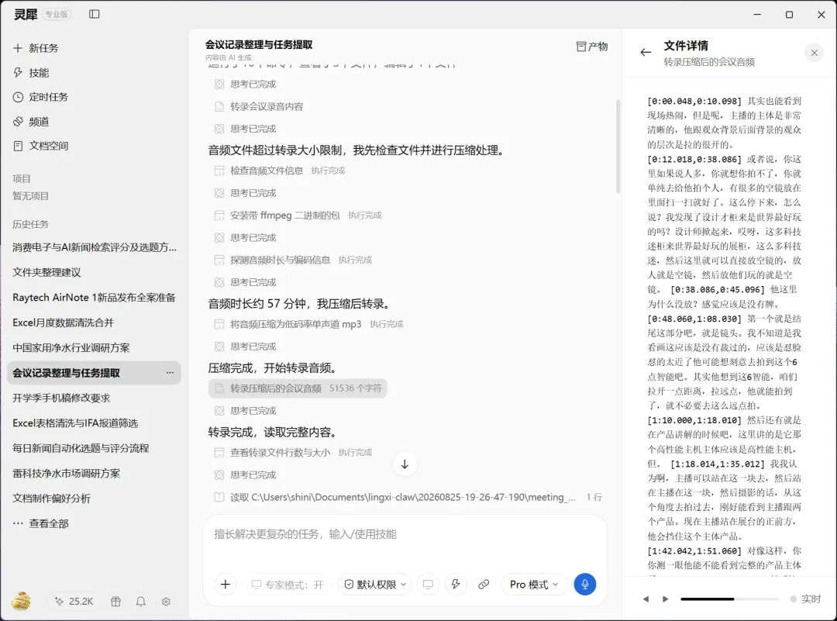Click the lightning skill icon

coord(456,585)
